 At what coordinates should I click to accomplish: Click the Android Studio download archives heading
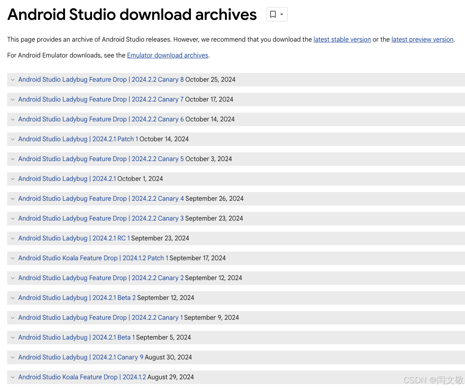132,15
